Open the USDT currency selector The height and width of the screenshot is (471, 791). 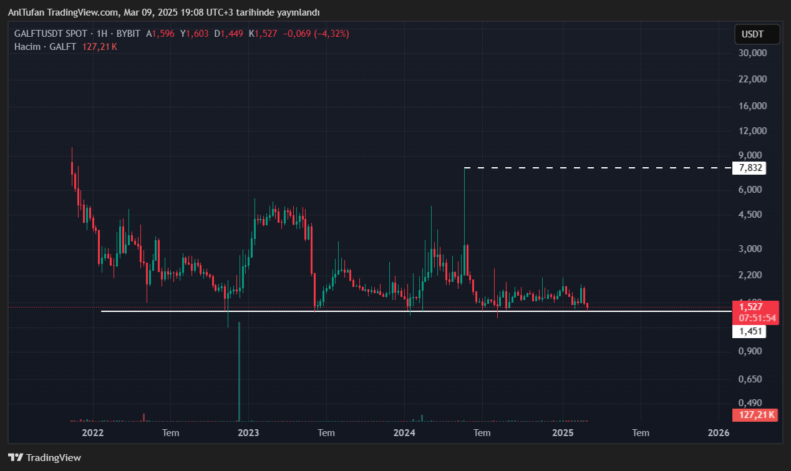(757, 34)
